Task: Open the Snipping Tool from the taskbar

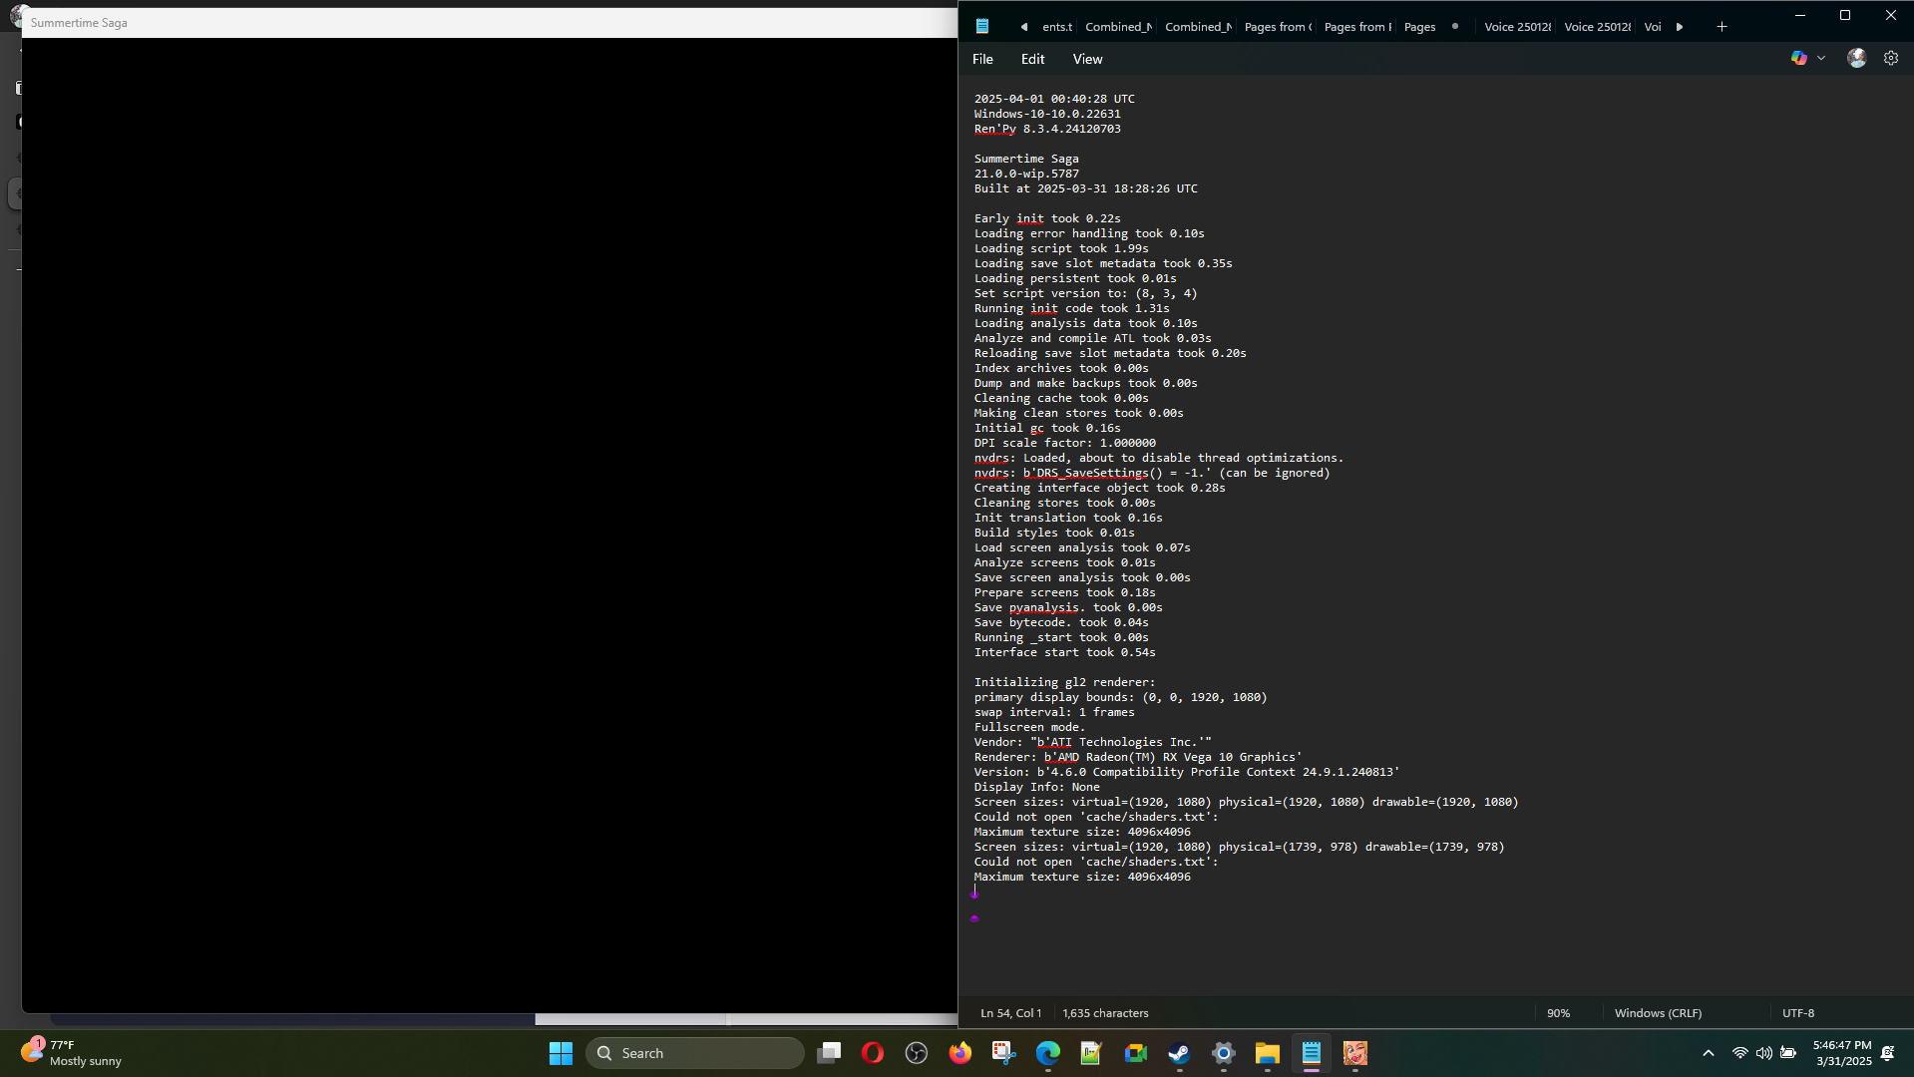Action: pyautogui.click(x=1003, y=1053)
